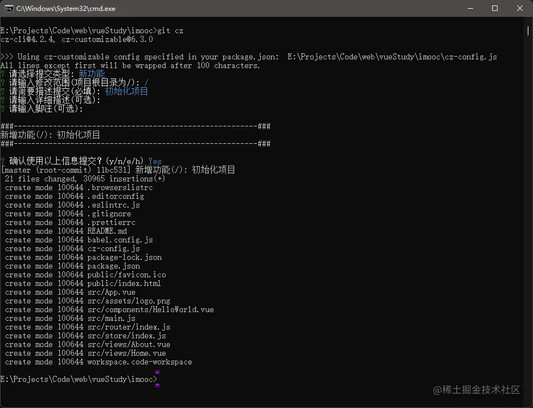Minimize the cmd.exe window
Image resolution: width=533 pixels, height=408 pixels.
[x=470, y=9]
